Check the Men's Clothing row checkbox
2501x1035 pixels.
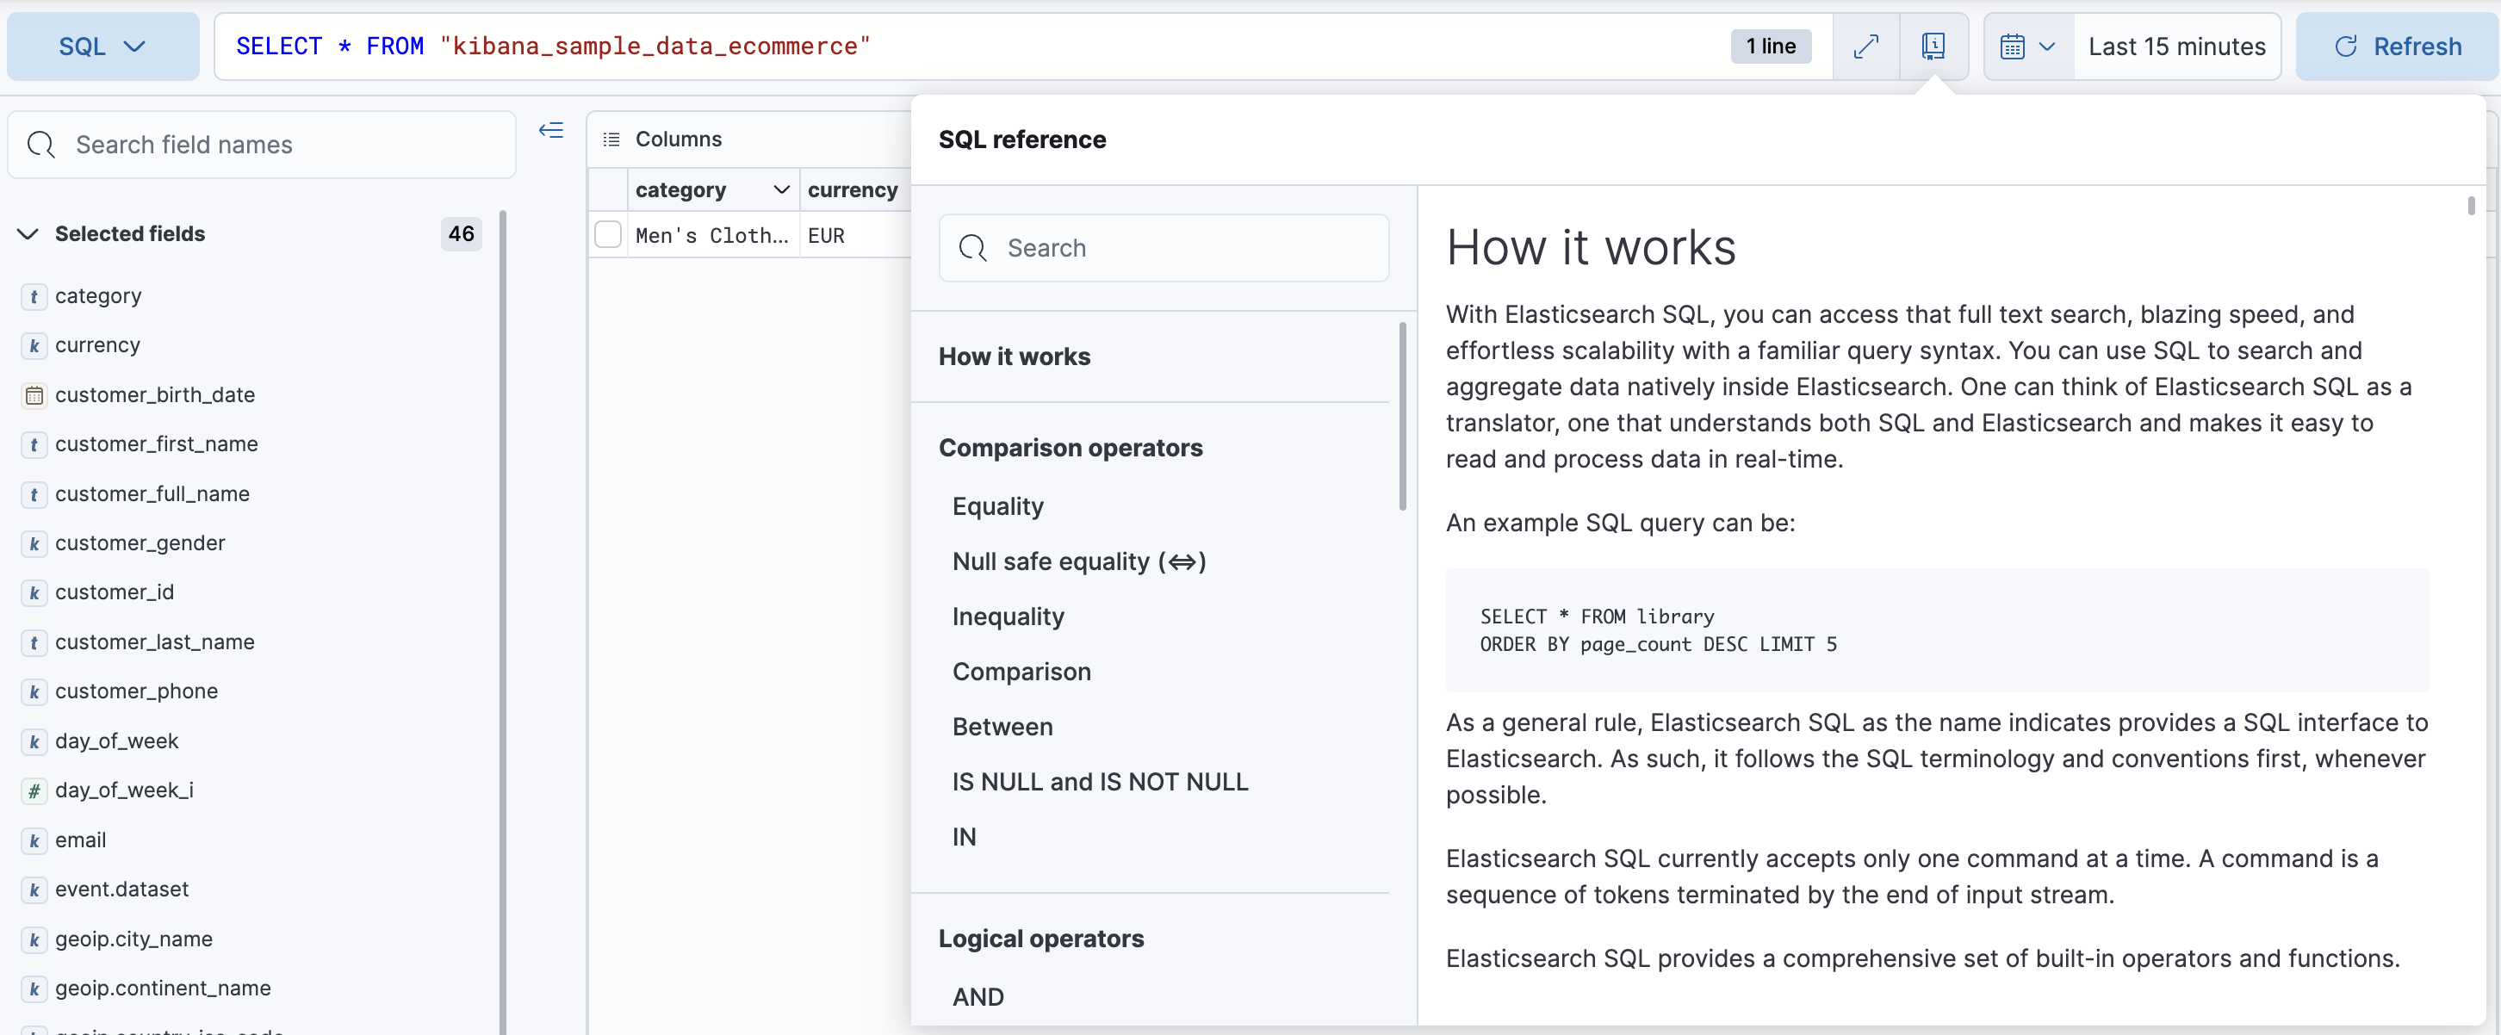608,234
